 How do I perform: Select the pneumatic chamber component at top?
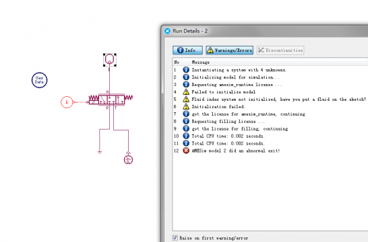tap(110, 60)
